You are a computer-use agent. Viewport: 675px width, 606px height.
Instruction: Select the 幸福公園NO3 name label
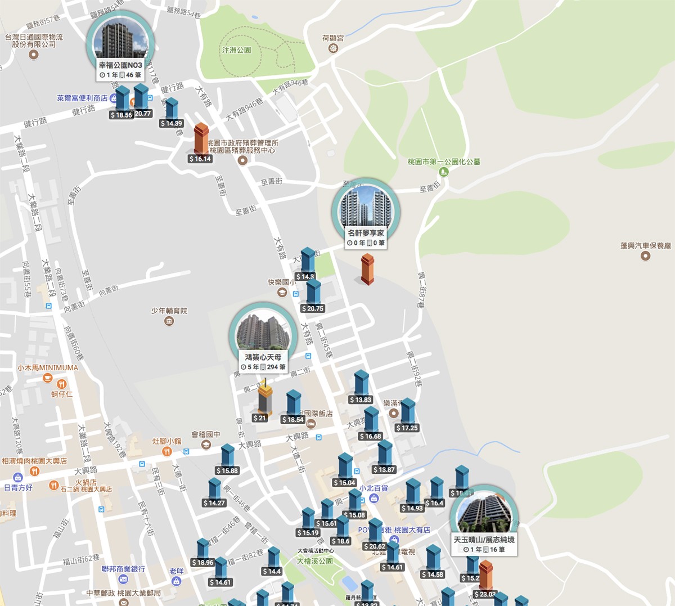[120, 65]
